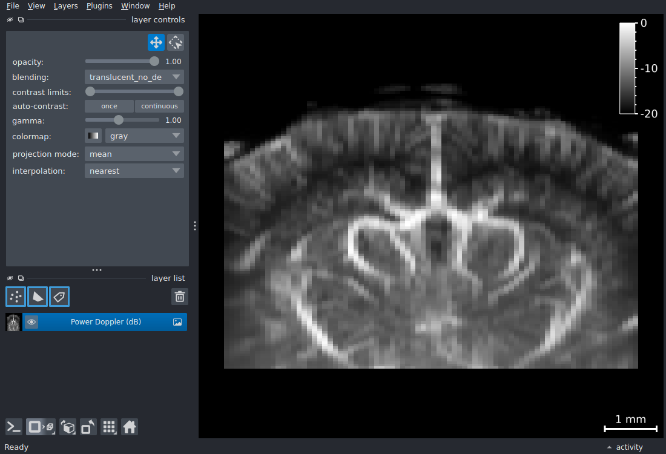Open the Layers menu
The image size is (666, 454).
click(x=65, y=6)
